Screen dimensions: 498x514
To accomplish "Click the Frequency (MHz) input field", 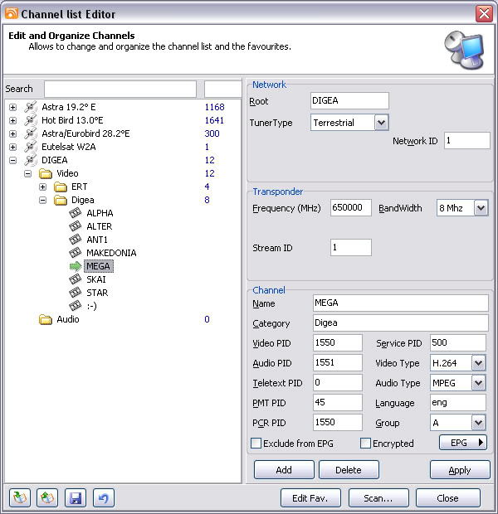I will [x=351, y=208].
